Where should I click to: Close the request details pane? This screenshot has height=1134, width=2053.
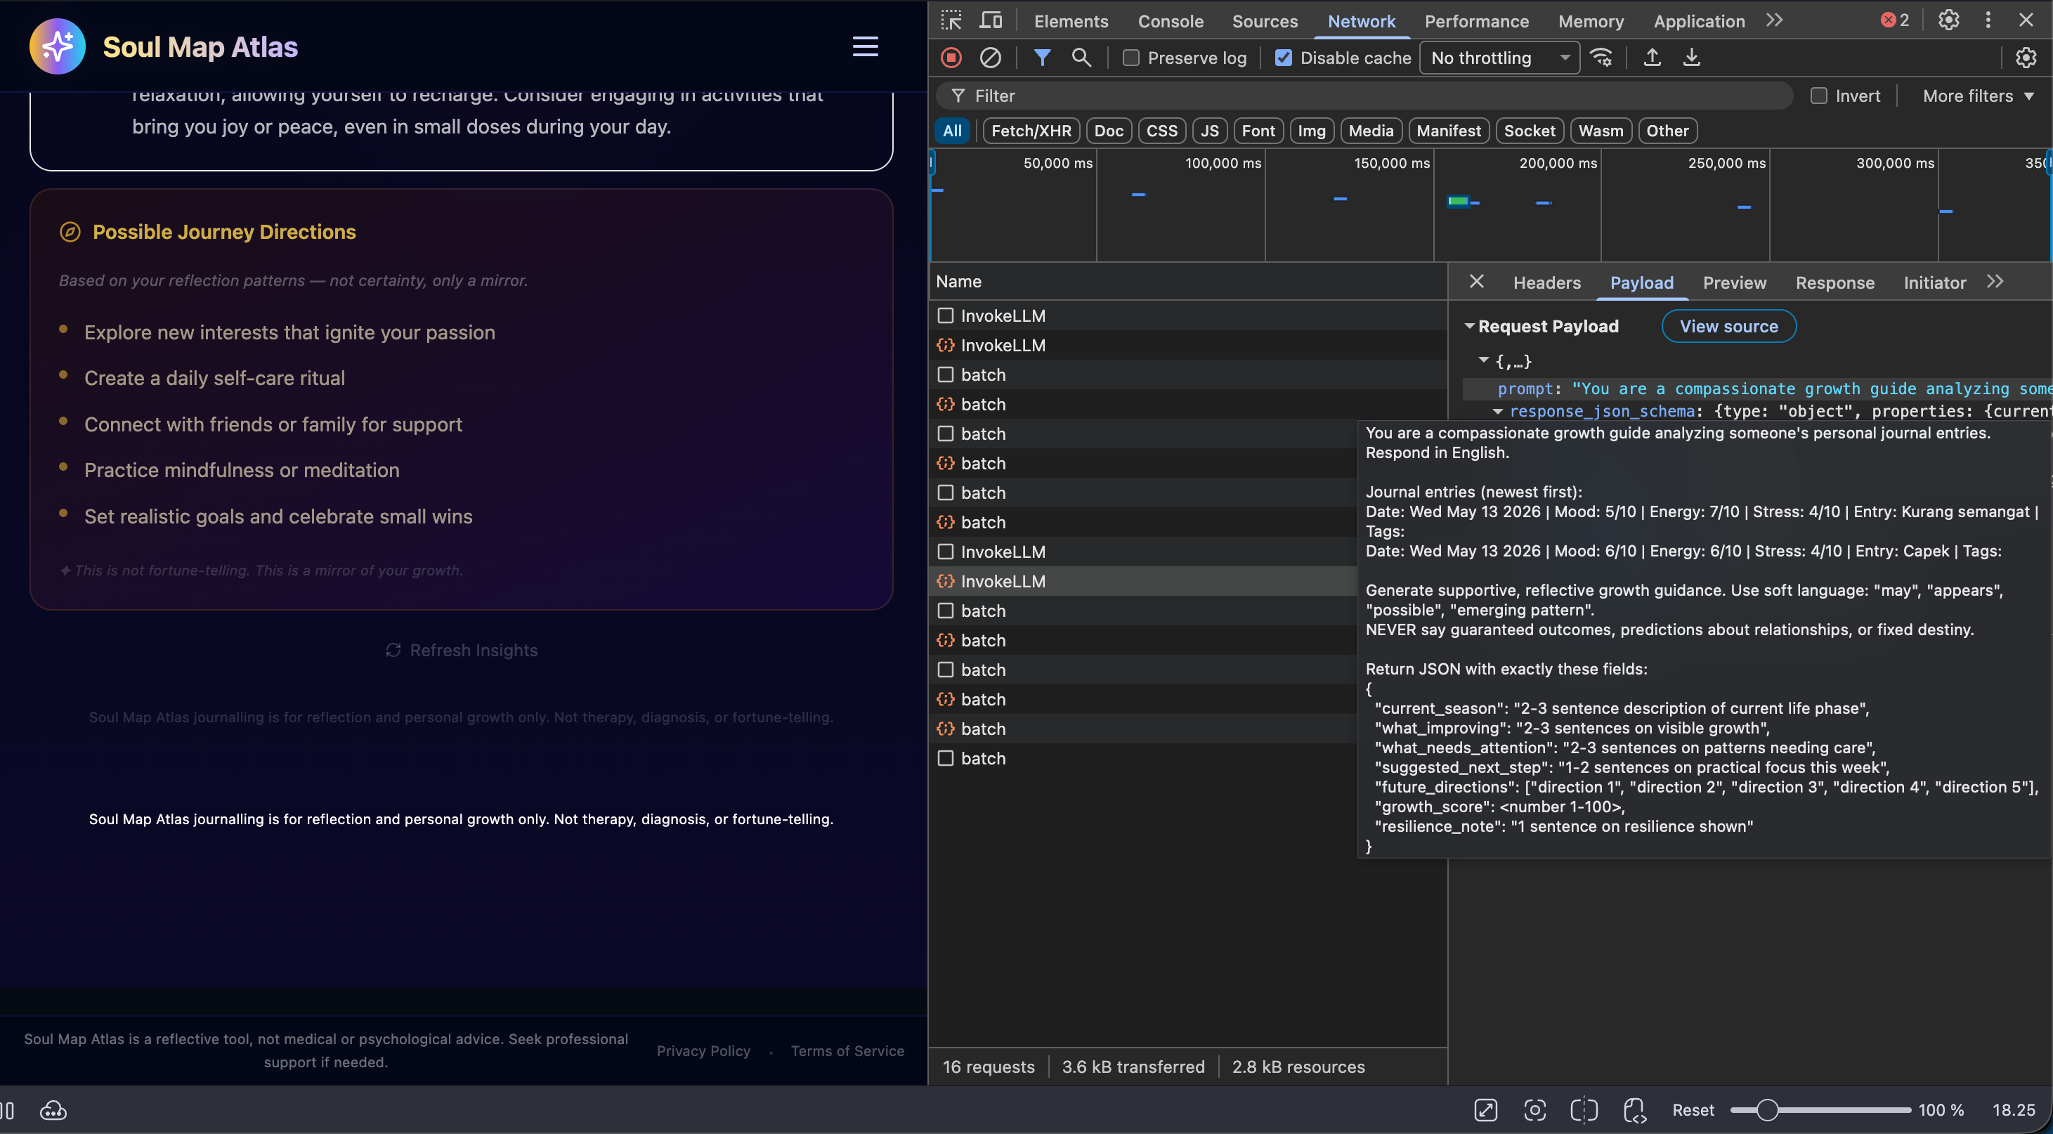click(1476, 281)
